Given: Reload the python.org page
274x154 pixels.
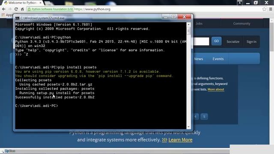Looking at the screenshot, I should click(x=16, y=9).
